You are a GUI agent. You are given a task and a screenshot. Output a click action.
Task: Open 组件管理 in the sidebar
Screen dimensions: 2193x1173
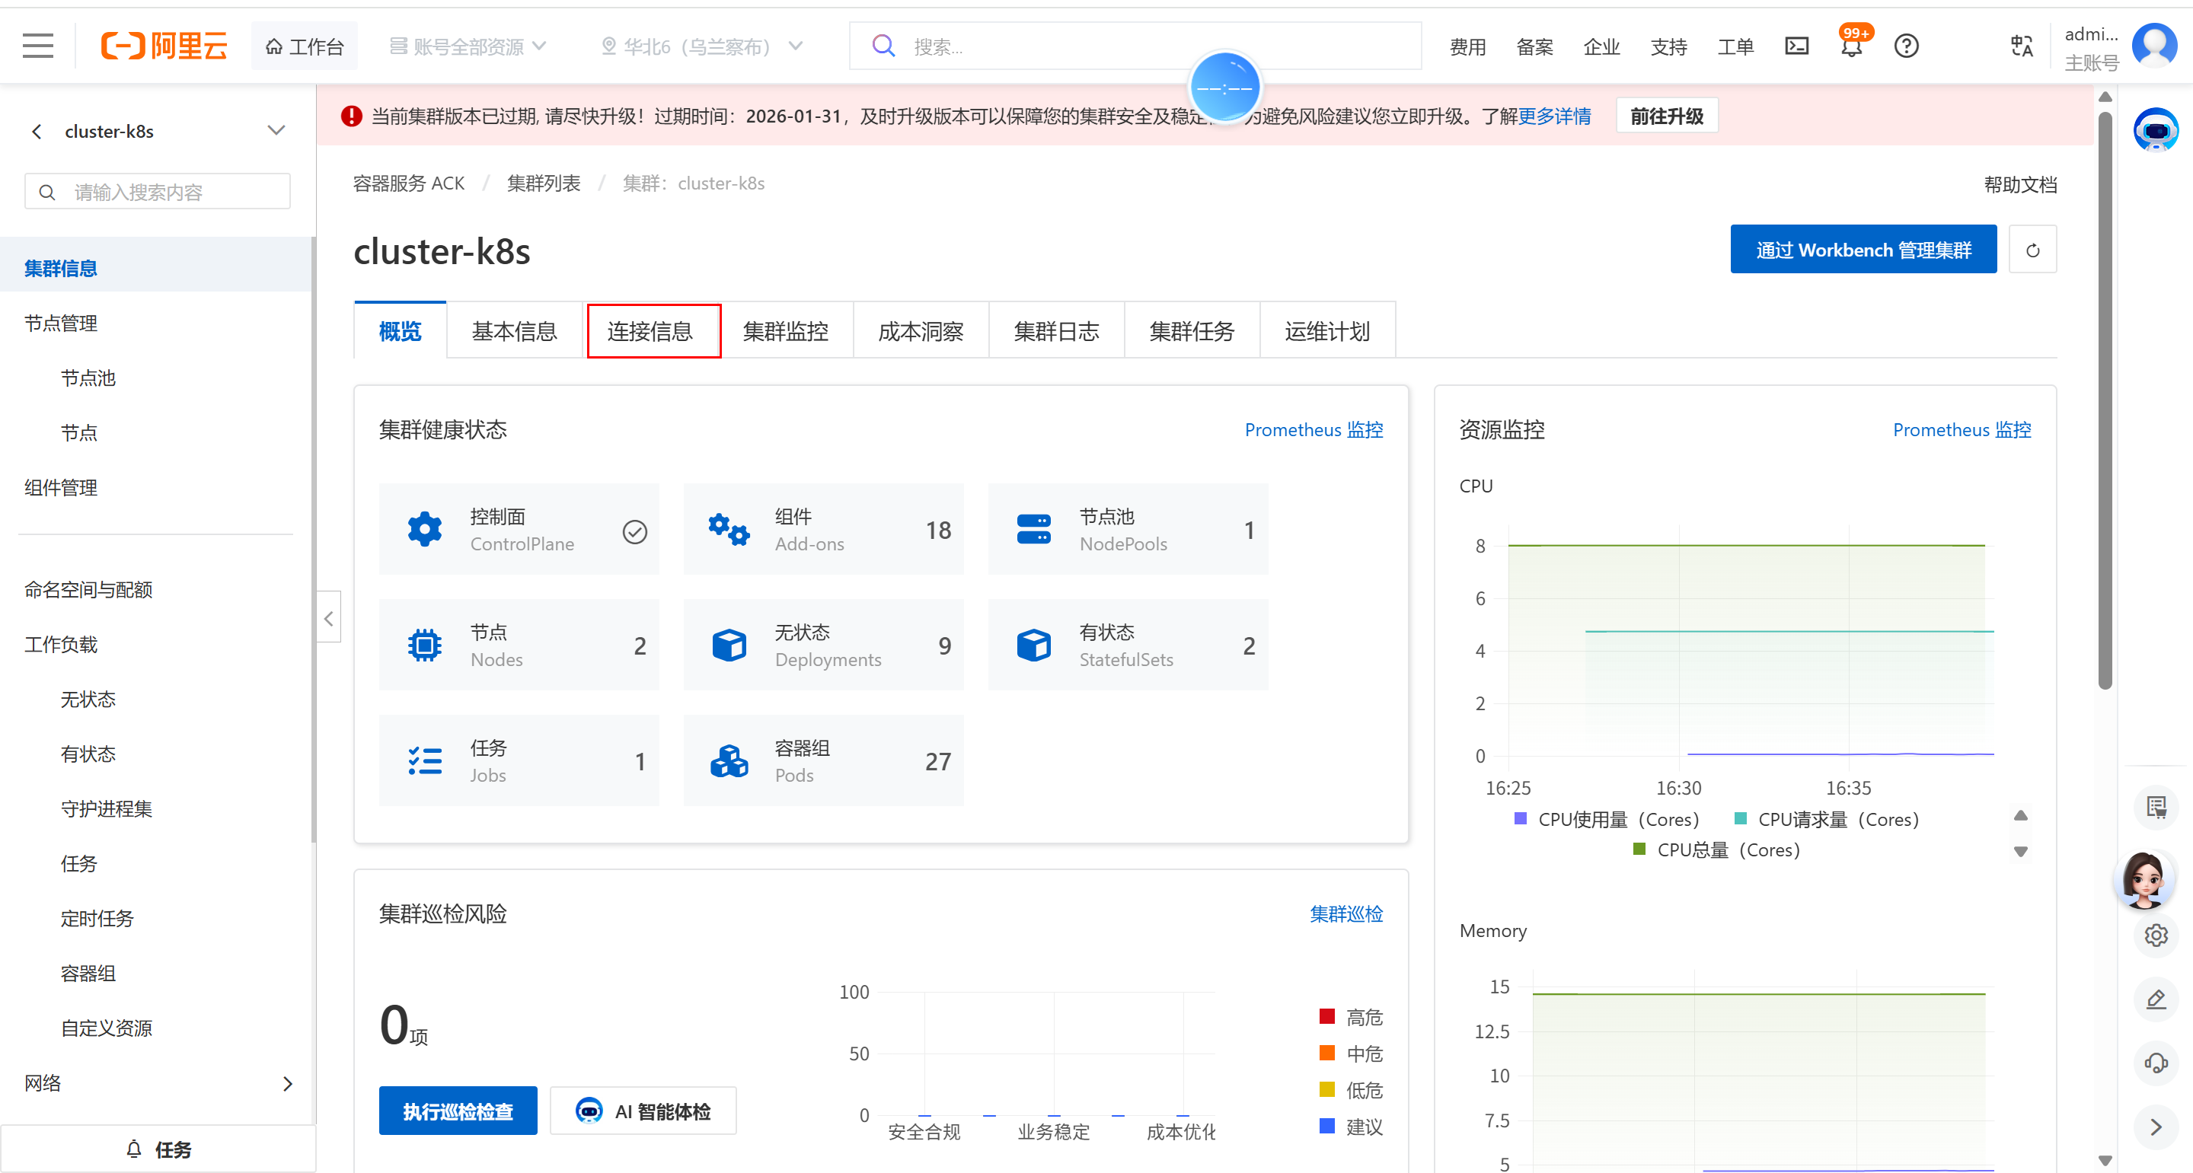(x=61, y=488)
